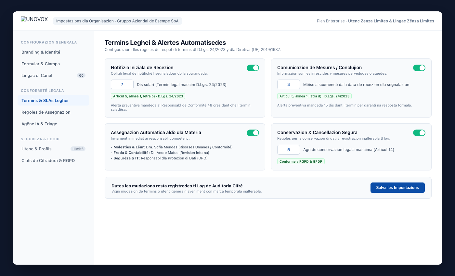Click the conservation years field showing 5

pyautogui.click(x=289, y=149)
